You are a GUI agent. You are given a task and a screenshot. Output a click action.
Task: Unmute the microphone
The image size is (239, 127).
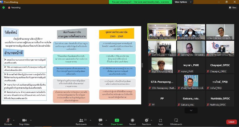(8, 122)
